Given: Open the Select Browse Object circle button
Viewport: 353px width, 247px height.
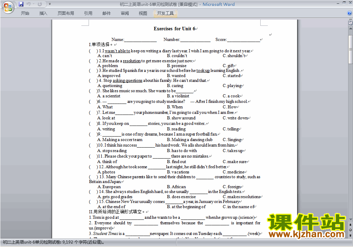Looking at the screenshot, I should (x=350, y=230).
